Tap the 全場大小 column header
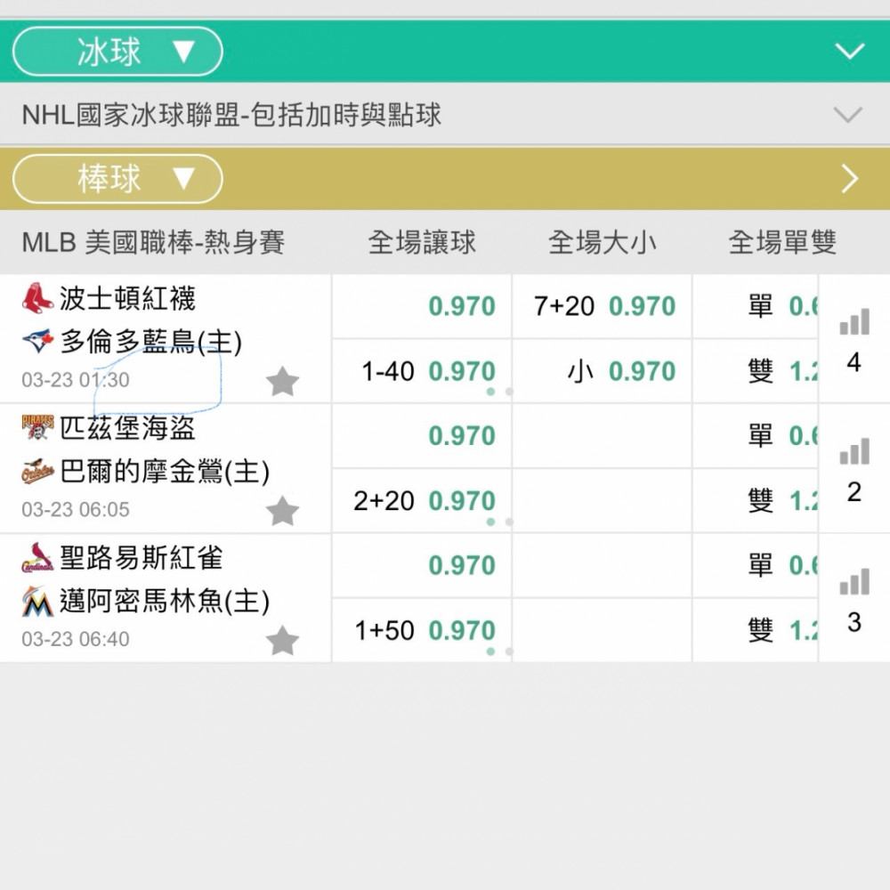 click(603, 242)
